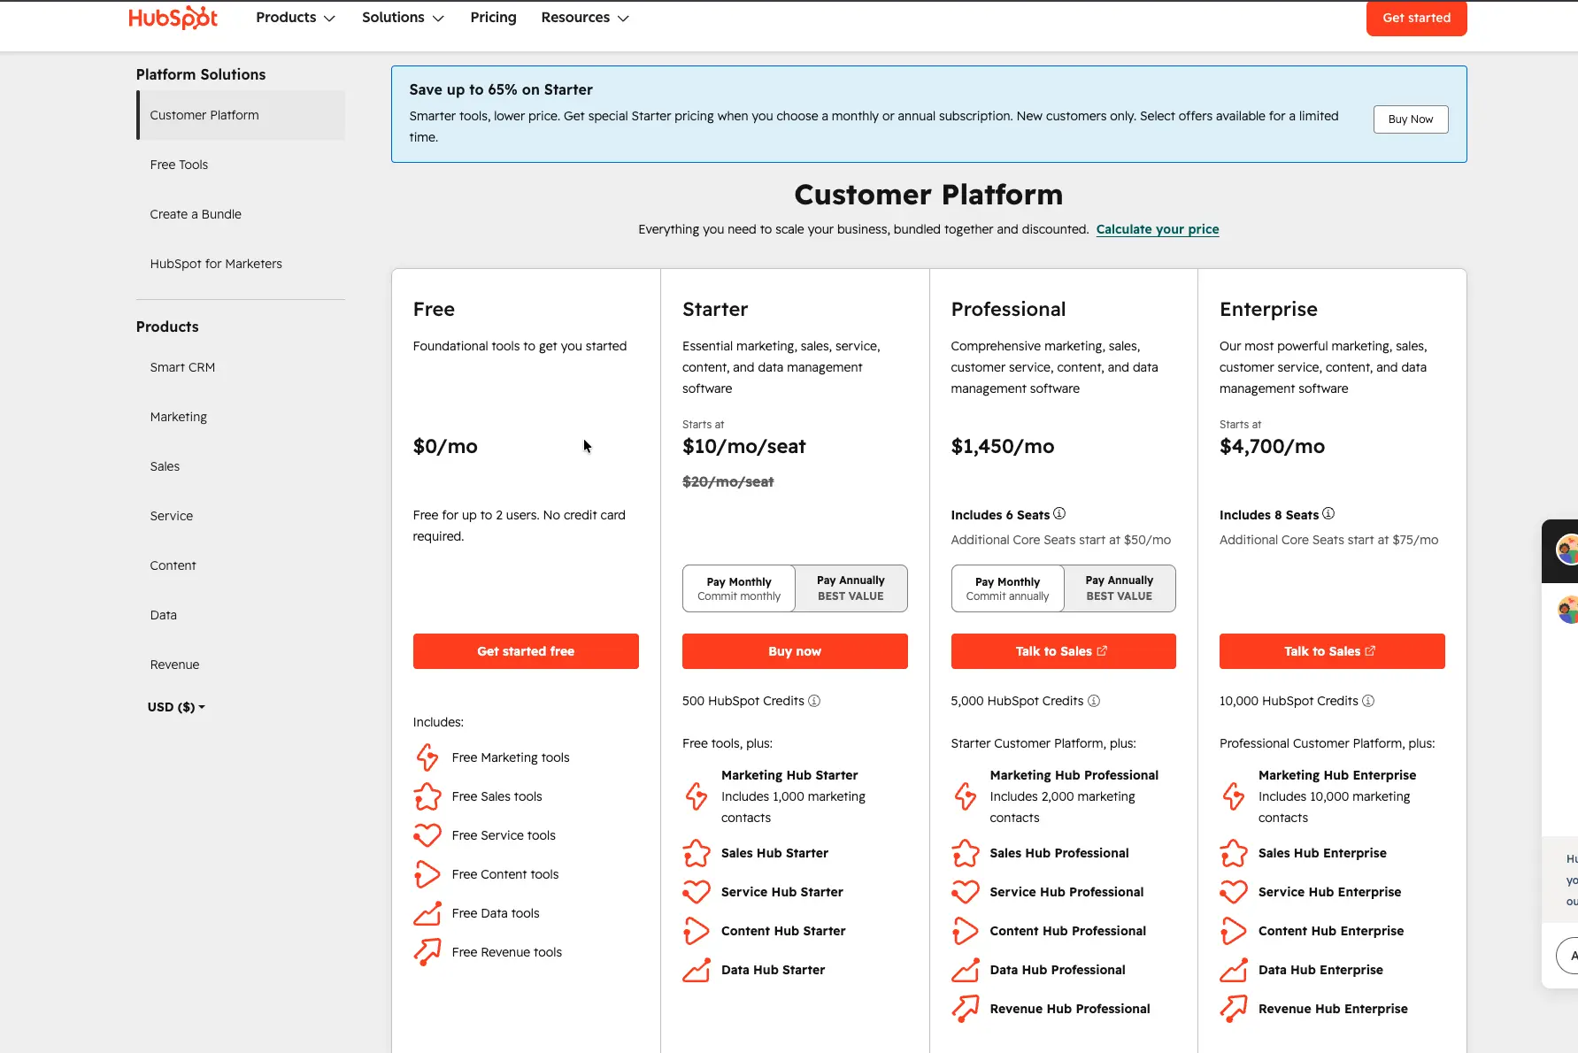The image size is (1578, 1053).
Task: Expand the Products menu in the header
Action: 296,18
